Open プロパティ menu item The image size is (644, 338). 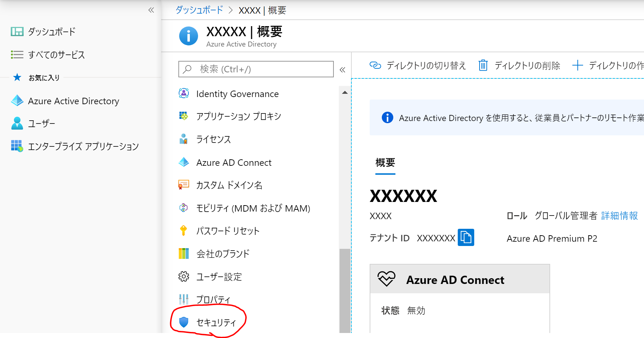point(213,300)
